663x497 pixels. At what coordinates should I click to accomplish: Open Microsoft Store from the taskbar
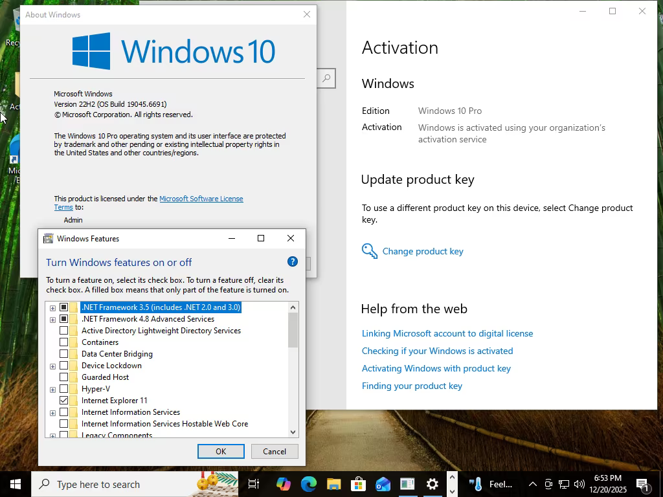click(x=358, y=484)
